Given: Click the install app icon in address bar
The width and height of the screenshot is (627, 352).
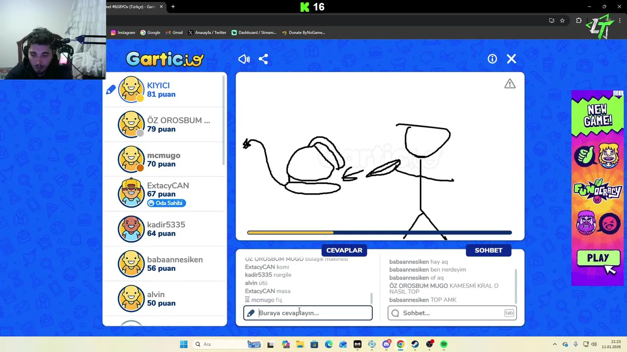Looking at the screenshot, I should tap(552, 21).
